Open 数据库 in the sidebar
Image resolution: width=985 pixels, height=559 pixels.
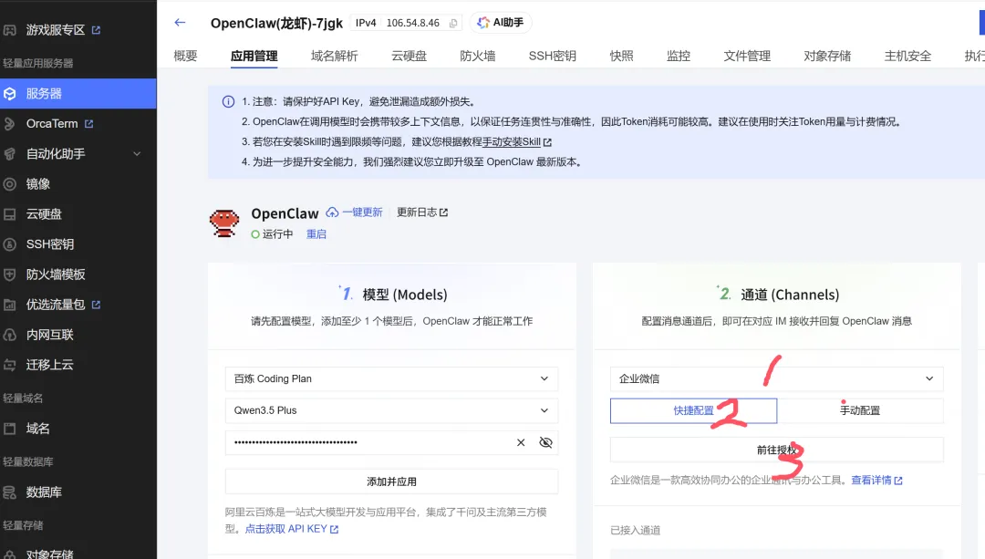coord(44,492)
